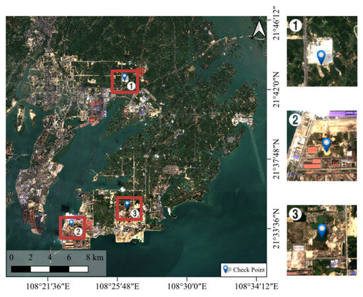Select the circled number 3 on main map
This screenshot has height=297, width=363.
[135, 213]
